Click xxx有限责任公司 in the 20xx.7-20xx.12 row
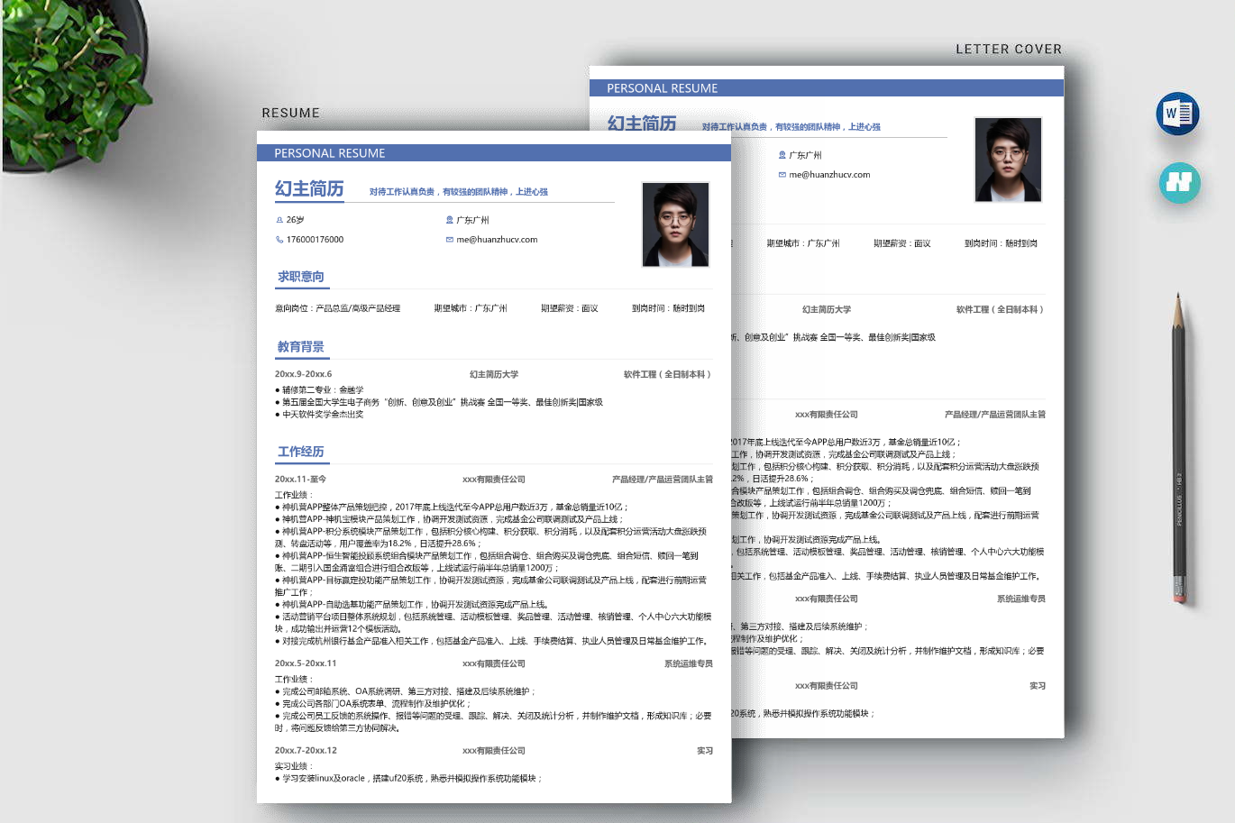1235x823 pixels. [494, 750]
